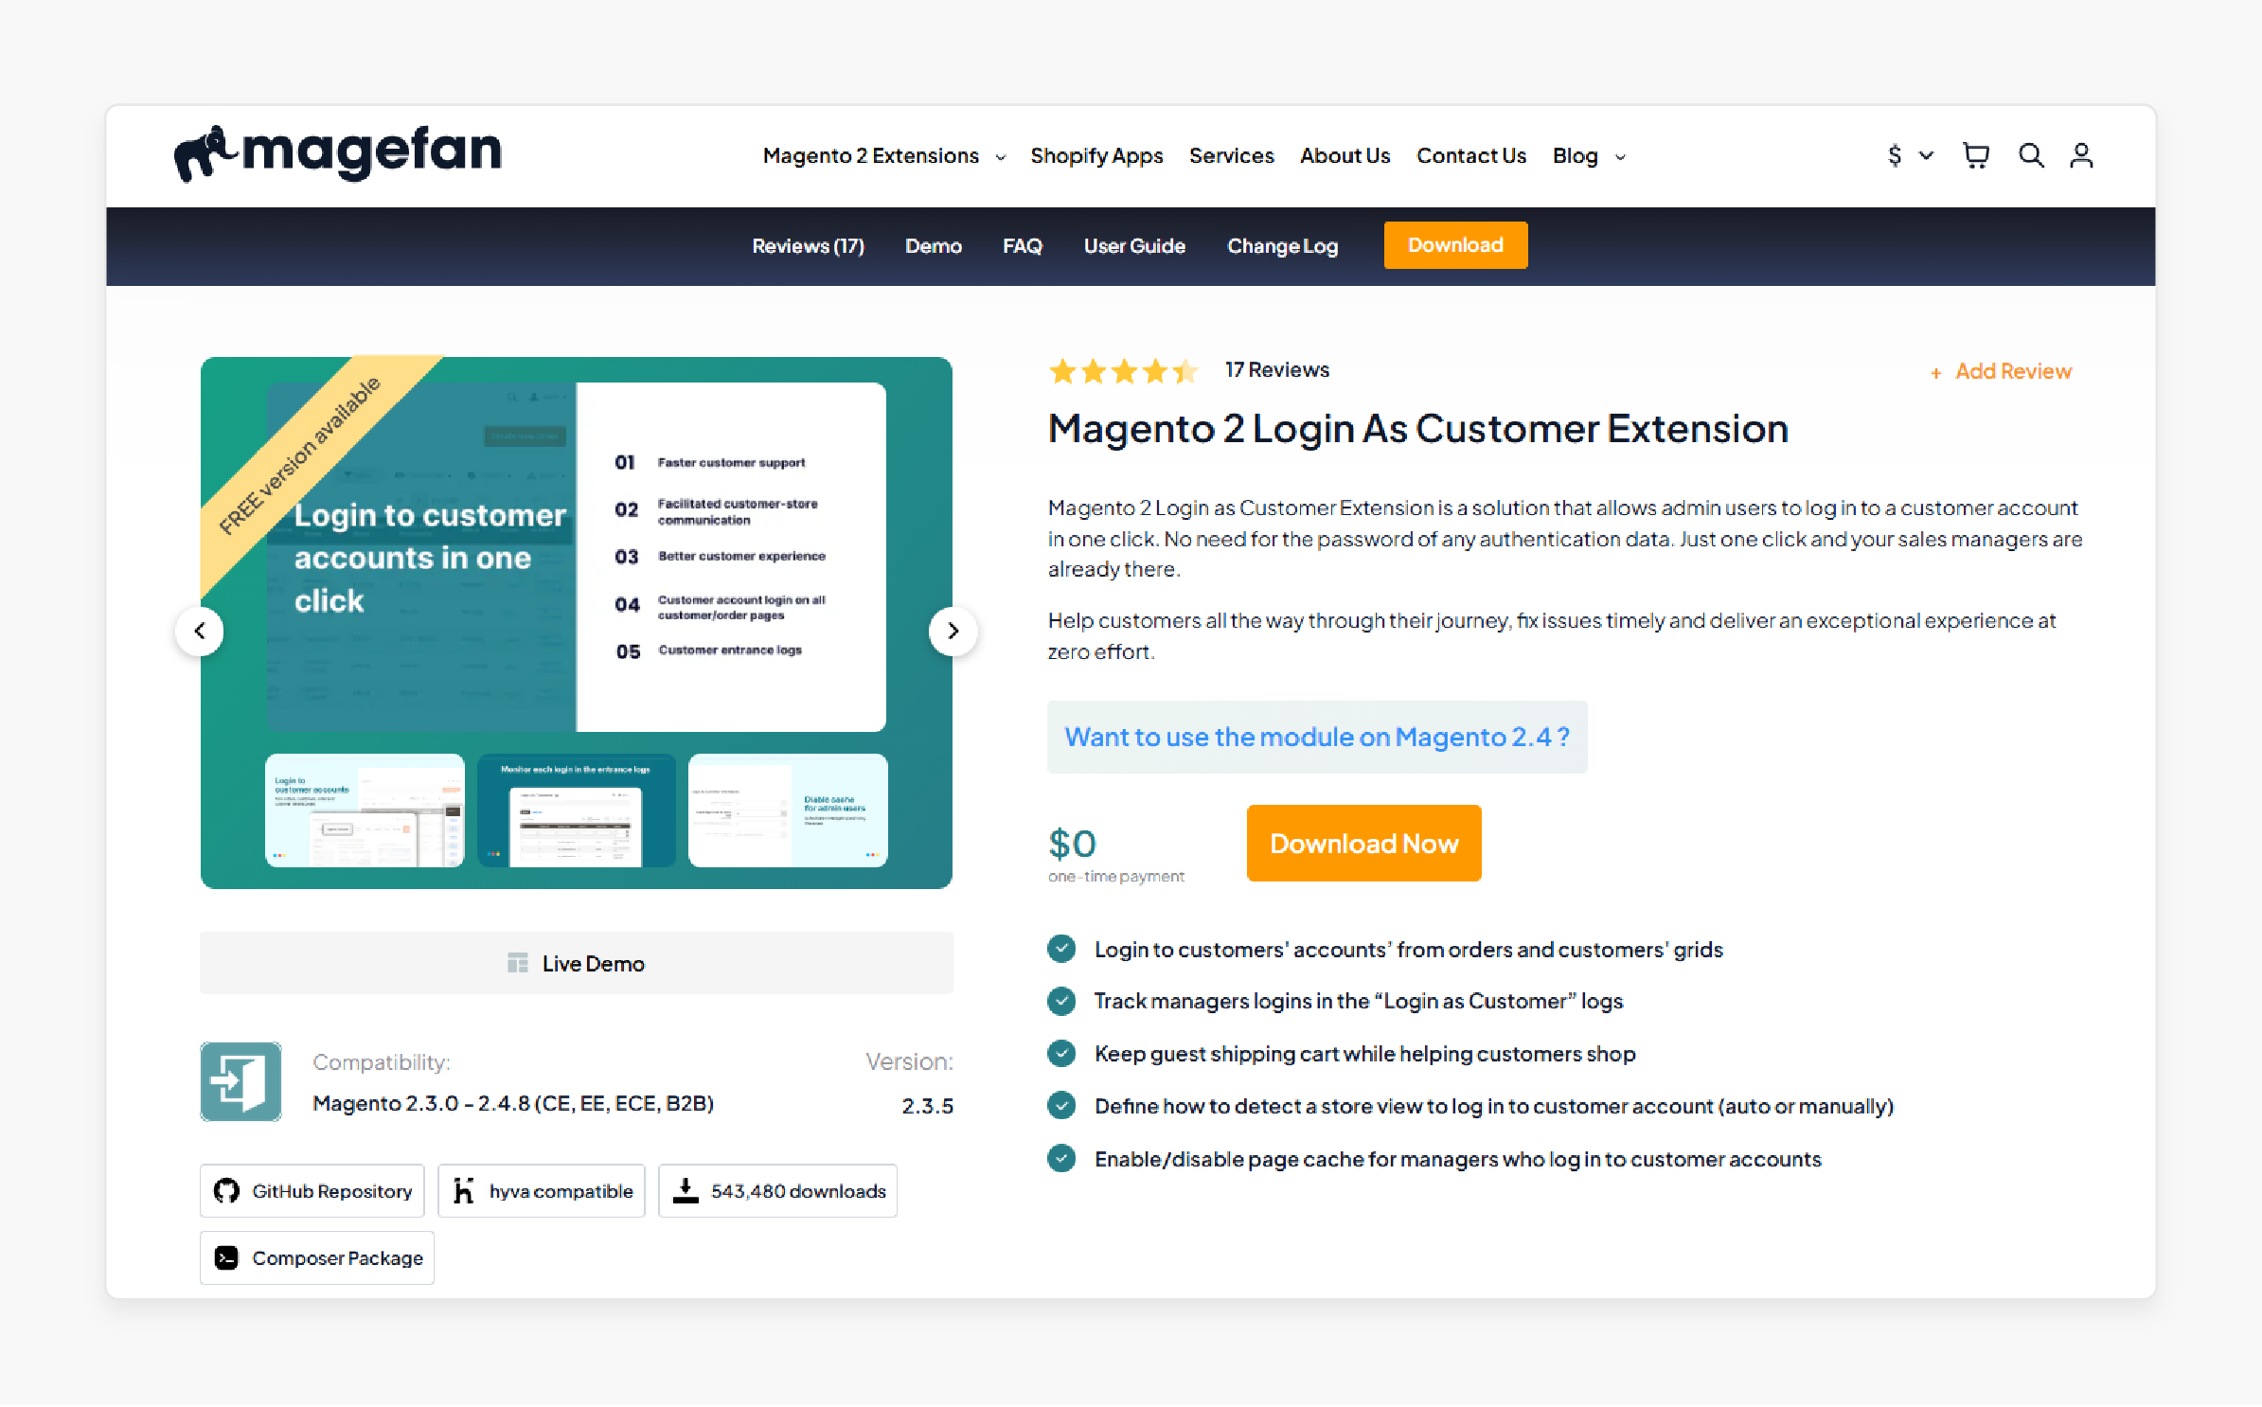This screenshot has height=1407, width=2262.
Task: Click the magefan elephant logo
Action: click(337, 152)
